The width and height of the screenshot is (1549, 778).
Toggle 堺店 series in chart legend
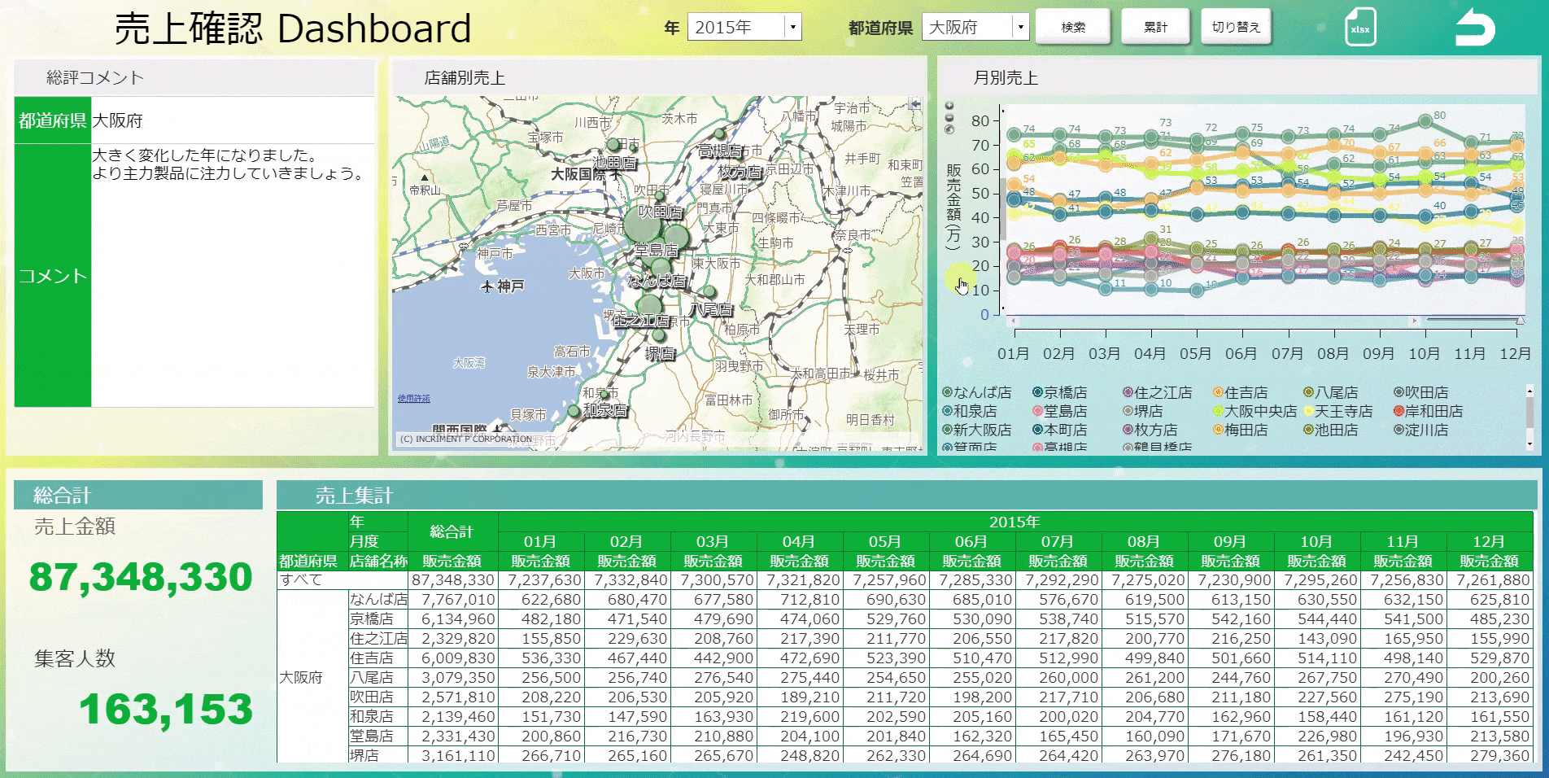(1142, 411)
